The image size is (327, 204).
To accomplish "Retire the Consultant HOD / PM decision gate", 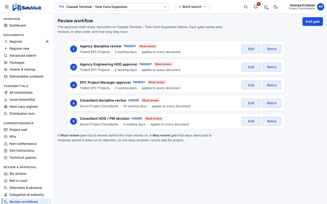I will 272,121.
